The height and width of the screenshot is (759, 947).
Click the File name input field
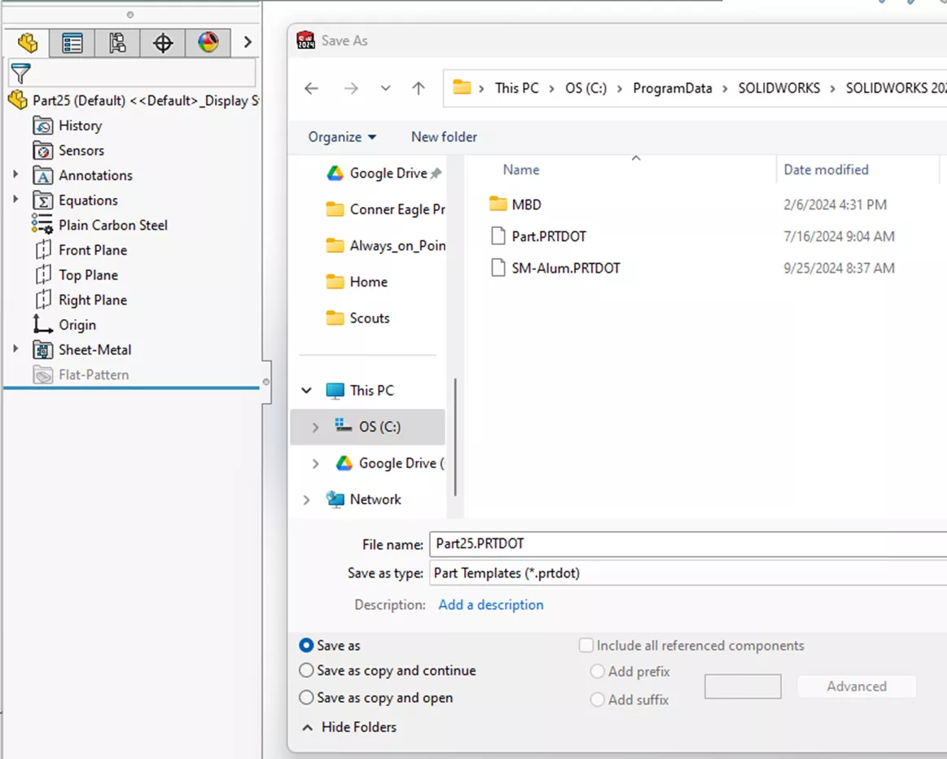tap(688, 544)
